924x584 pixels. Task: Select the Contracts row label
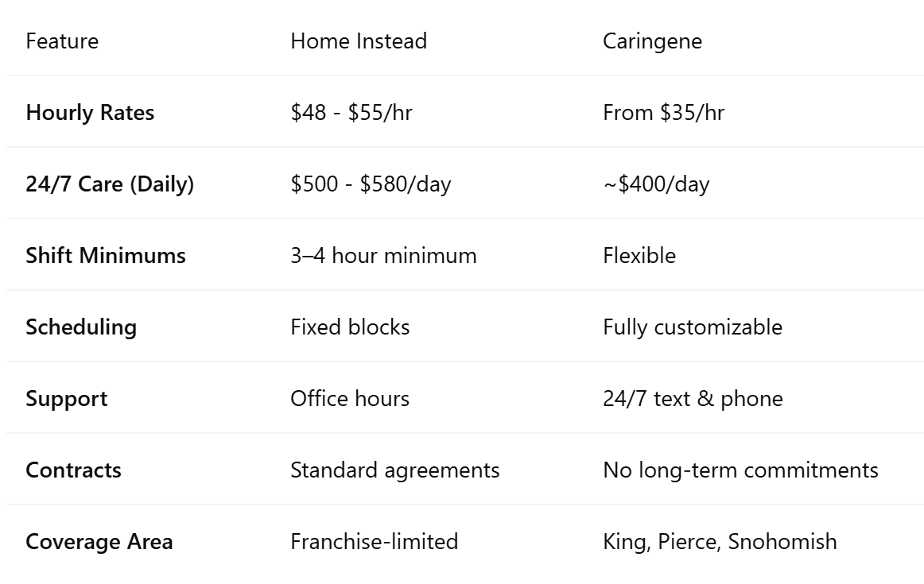(74, 470)
